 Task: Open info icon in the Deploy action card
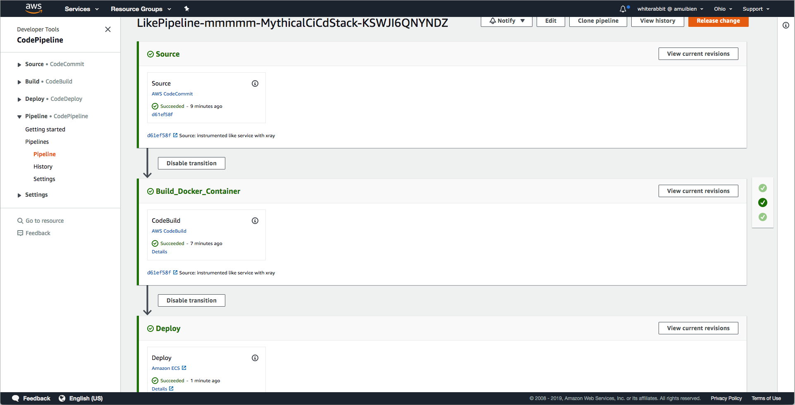255,358
